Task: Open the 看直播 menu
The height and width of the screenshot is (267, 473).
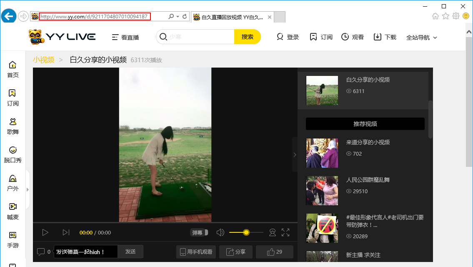Action: [125, 37]
